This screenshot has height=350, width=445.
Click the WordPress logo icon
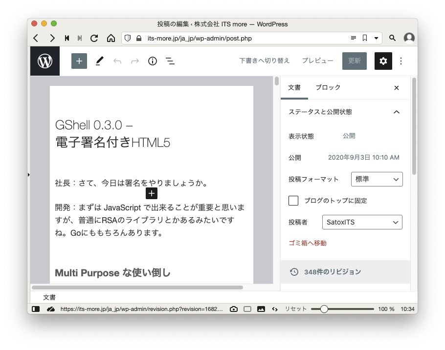(45, 61)
